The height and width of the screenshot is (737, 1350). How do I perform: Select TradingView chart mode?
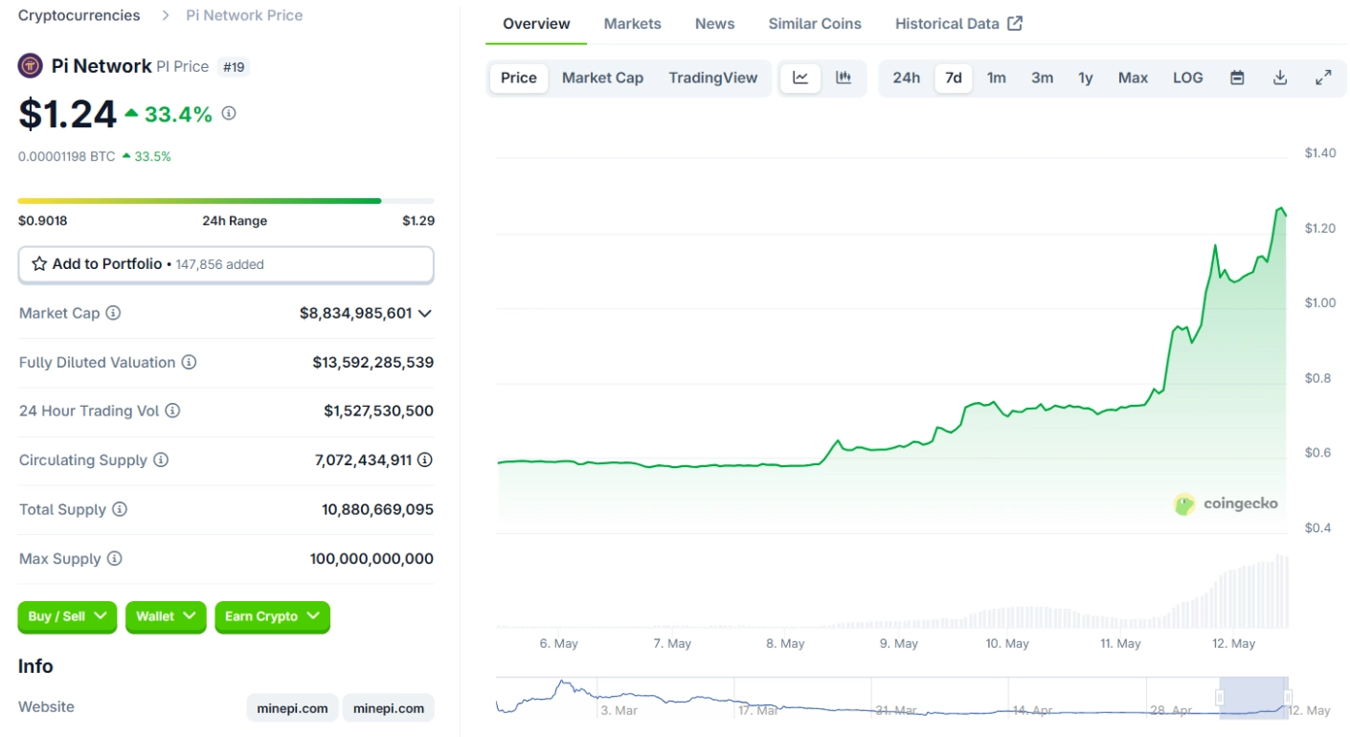point(713,78)
